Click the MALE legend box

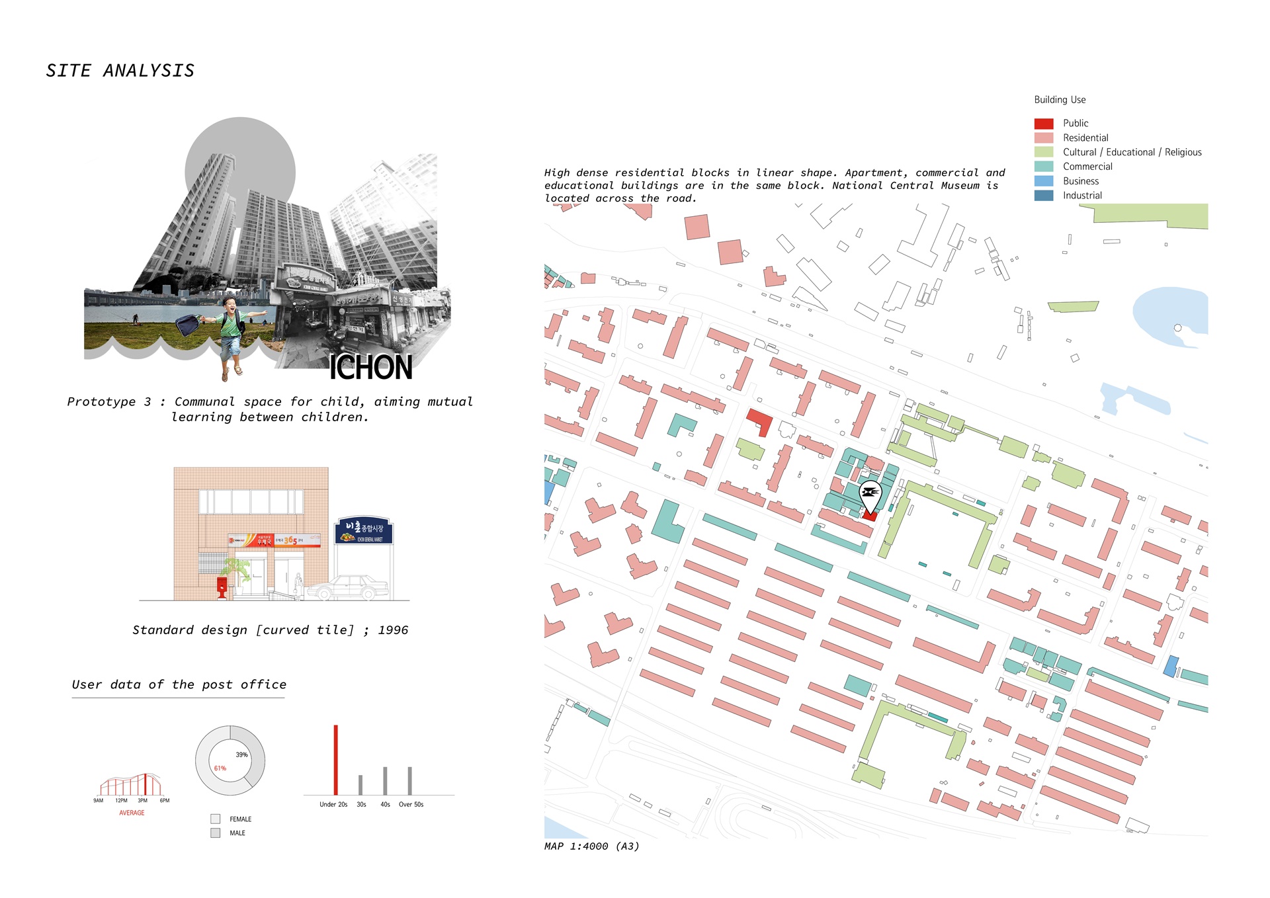pos(216,833)
